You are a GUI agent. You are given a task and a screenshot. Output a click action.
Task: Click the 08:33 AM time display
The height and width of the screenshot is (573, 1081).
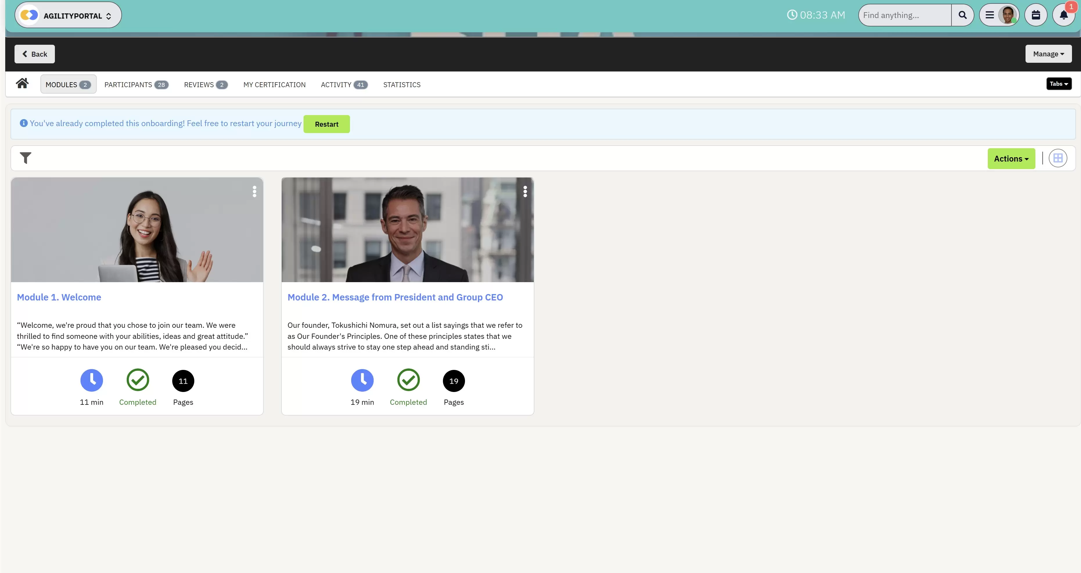[822, 15]
